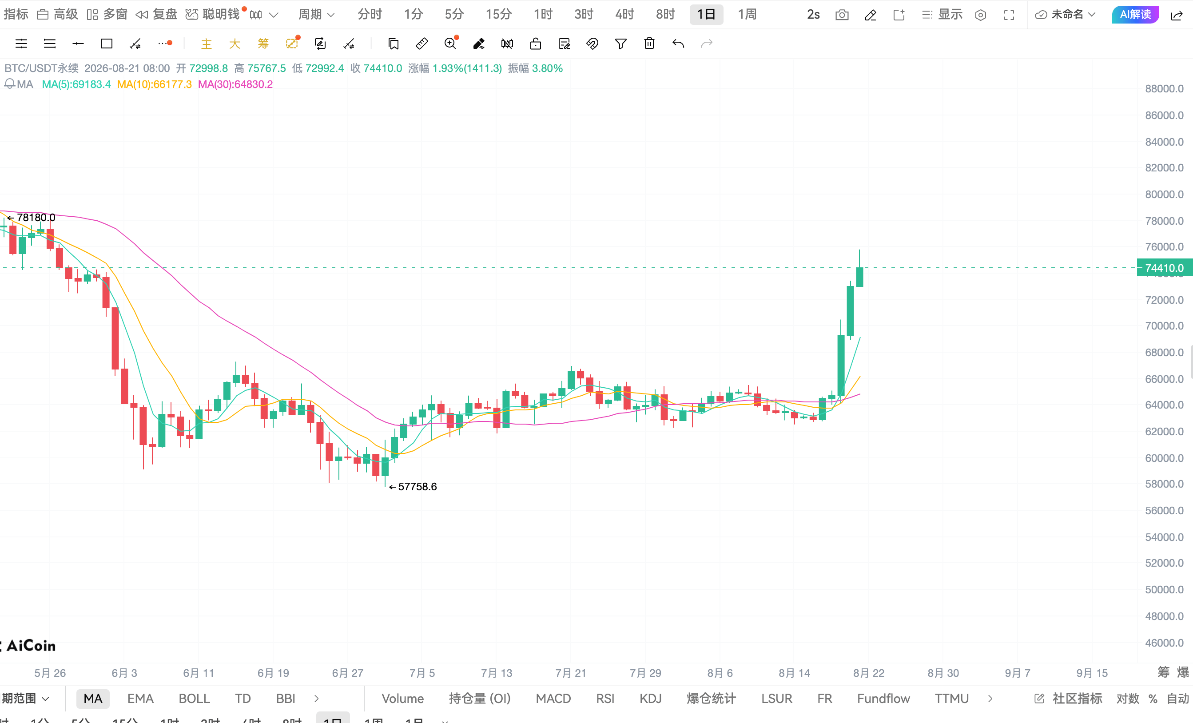The image size is (1193, 723).
Task: Delete drawings with the trash icon
Action: (x=649, y=44)
